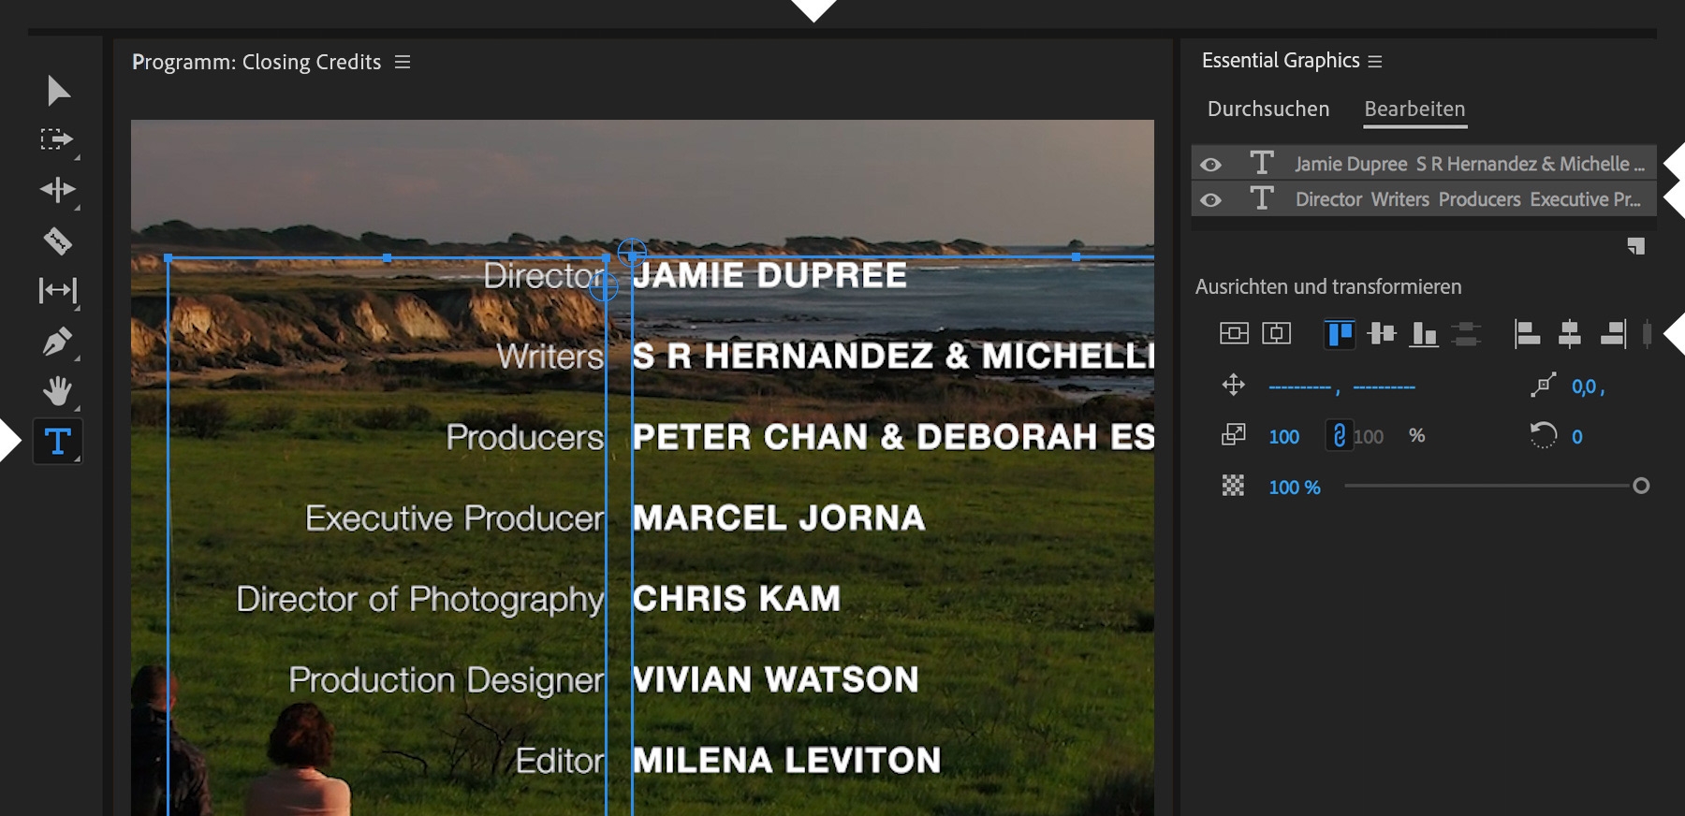Select the Selection arrow tool
Image resolution: width=1685 pixels, height=816 pixels.
pos(58,91)
